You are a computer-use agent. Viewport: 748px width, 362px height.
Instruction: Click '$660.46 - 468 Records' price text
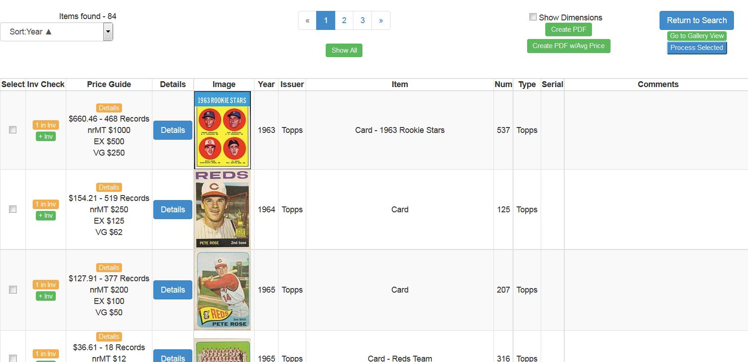click(x=109, y=119)
